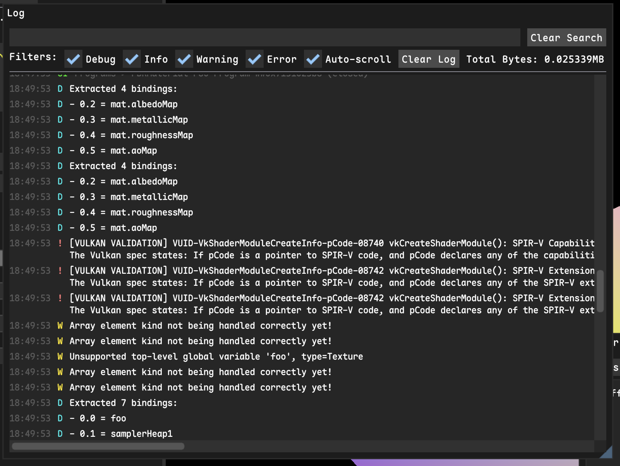Click Clear Search

pyautogui.click(x=566, y=38)
